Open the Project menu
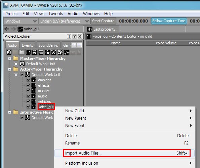The image size is (200, 168). point(11,14)
